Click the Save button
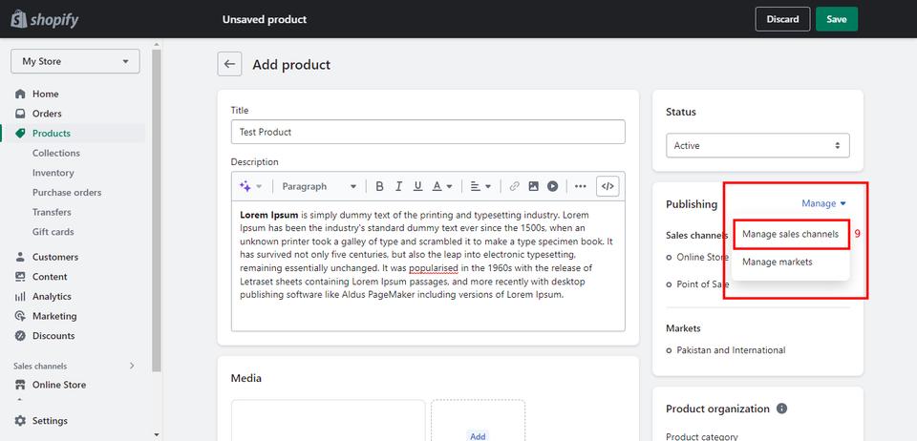The height and width of the screenshot is (441, 917). [837, 19]
